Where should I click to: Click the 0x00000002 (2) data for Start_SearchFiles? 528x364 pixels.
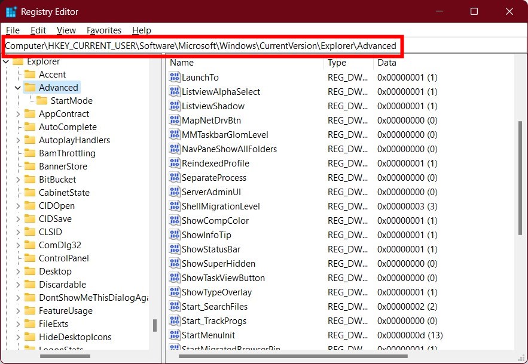click(407, 307)
